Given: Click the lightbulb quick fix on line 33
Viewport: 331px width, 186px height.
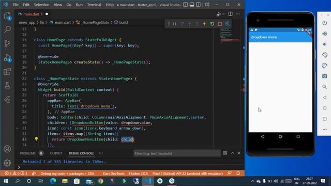Looking at the screenshot, I should 36,139.
